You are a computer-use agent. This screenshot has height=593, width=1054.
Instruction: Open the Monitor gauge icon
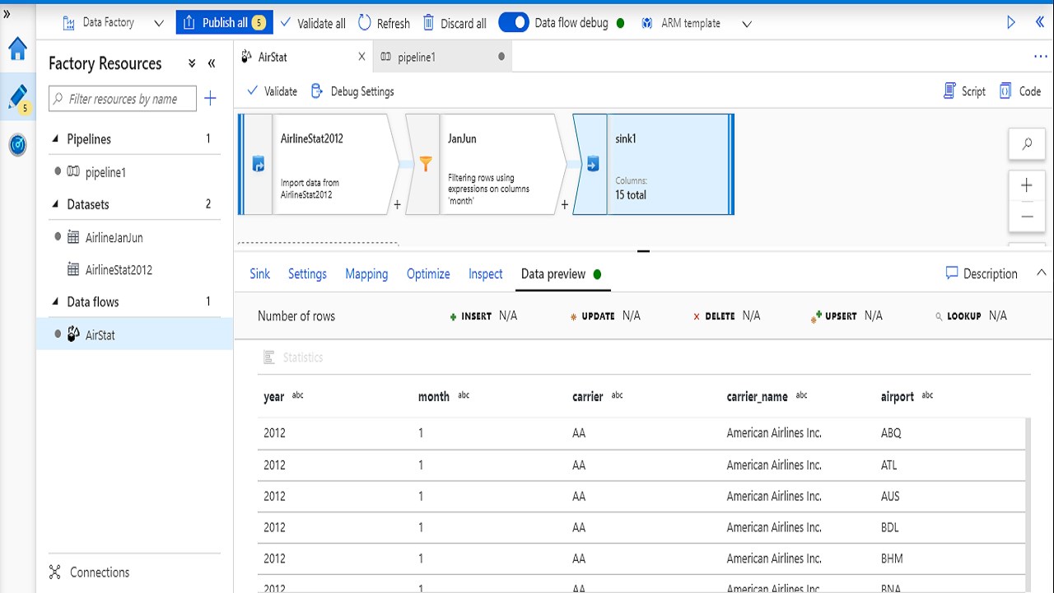[17, 145]
